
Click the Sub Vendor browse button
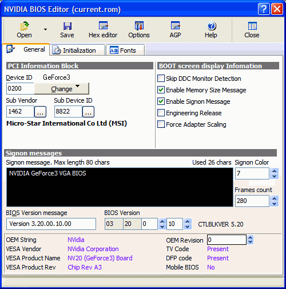pos(40,112)
